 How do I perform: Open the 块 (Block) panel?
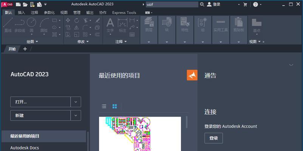[167, 30]
